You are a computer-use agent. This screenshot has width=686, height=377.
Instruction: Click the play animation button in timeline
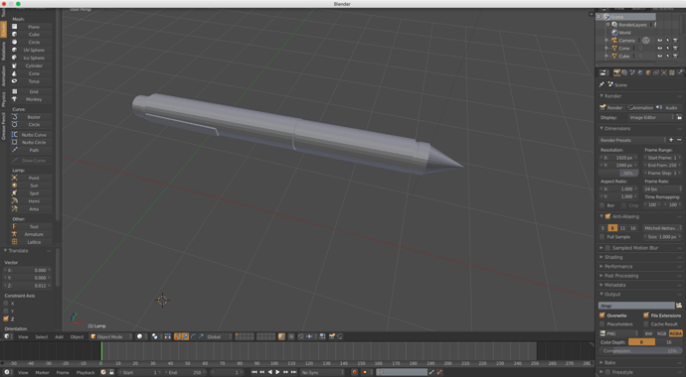(x=277, y=372)
